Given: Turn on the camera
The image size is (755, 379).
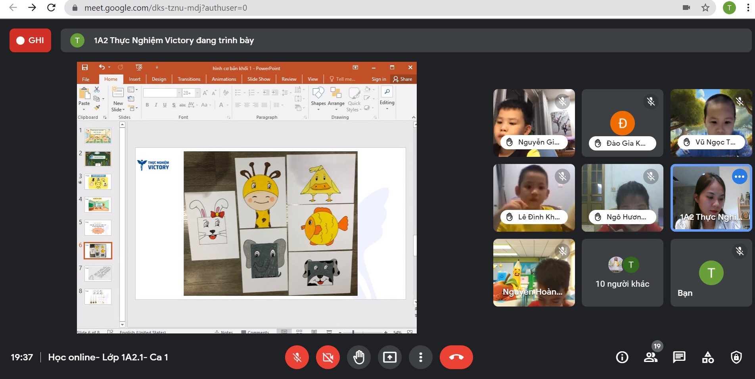Looking at the screenshot, I should [328, 357].
